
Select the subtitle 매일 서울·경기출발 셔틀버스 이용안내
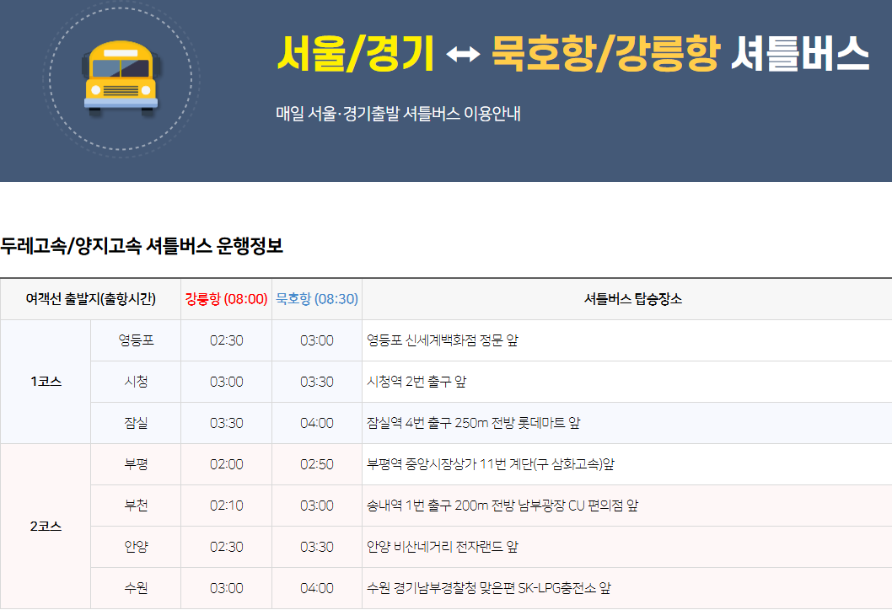[398, 113]
